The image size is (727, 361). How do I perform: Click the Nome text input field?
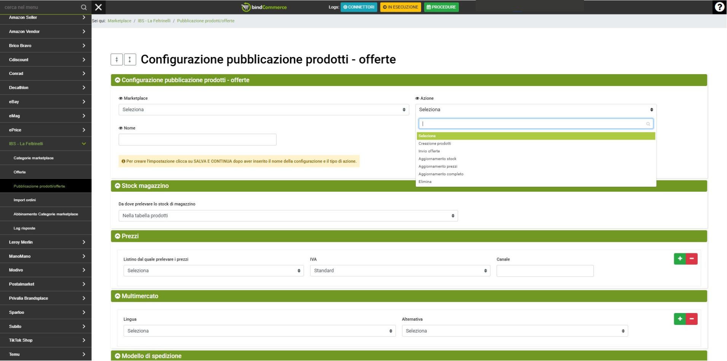(197, 140)
